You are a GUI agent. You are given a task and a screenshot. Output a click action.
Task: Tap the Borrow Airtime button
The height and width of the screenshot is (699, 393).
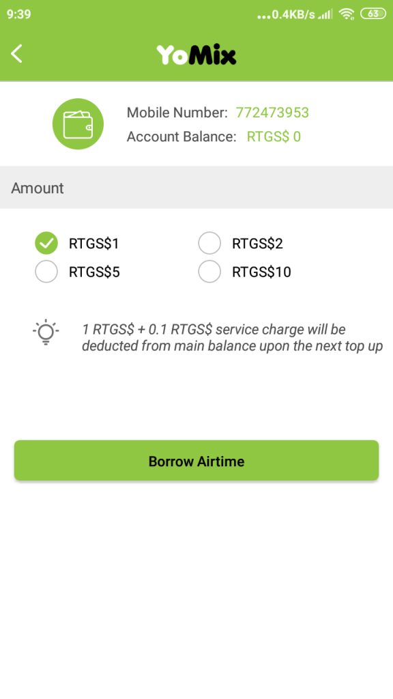[196, 461]
